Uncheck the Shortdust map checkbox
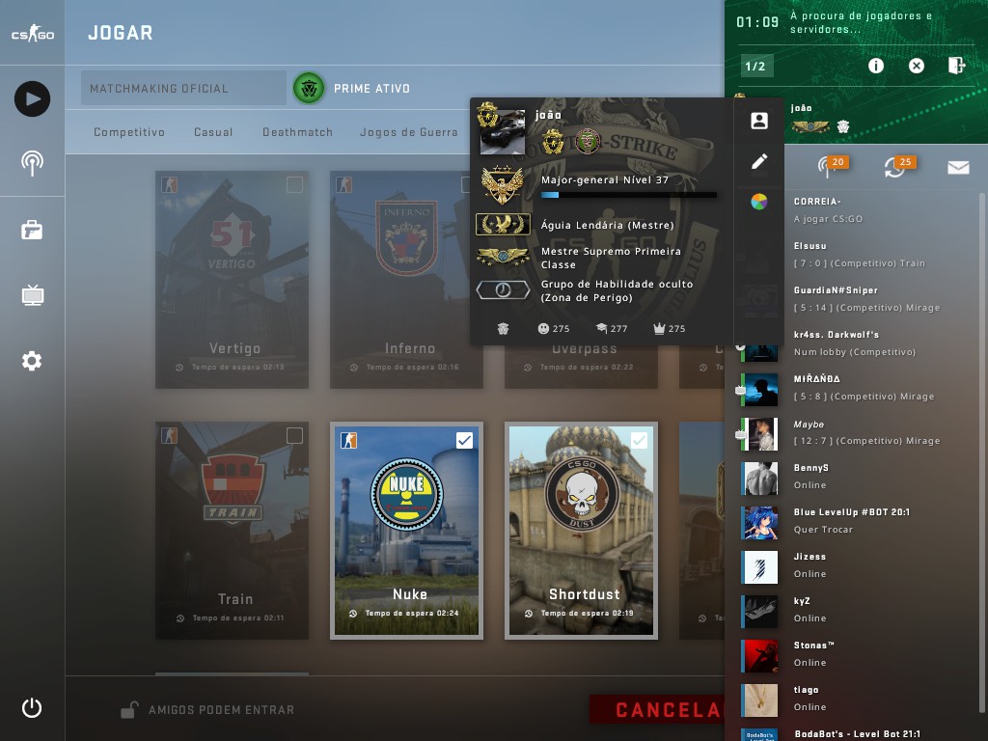This screenshot has height=741, width=988. point(639,440)
